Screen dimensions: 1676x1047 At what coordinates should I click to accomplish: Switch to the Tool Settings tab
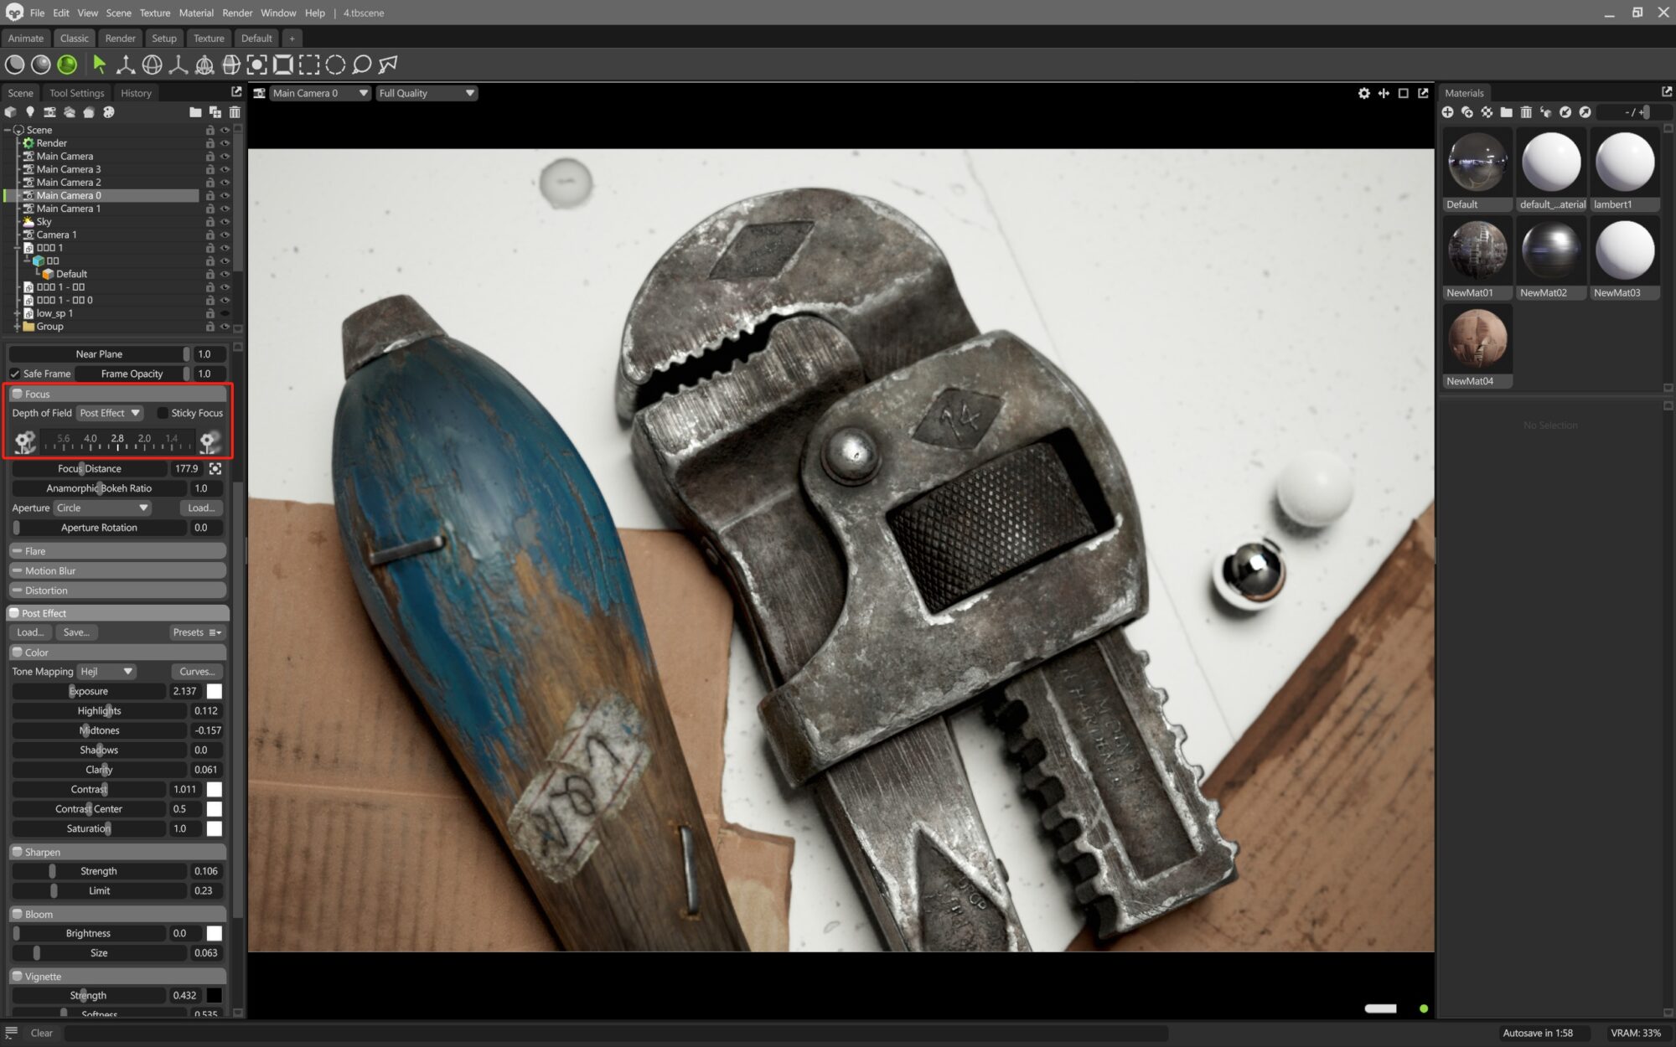tap(76, 93)
